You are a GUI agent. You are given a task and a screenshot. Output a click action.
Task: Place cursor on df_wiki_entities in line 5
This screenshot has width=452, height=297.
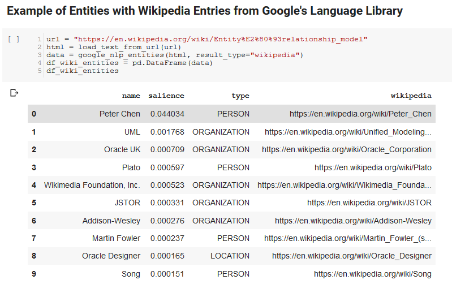click(x=83, y=71)
